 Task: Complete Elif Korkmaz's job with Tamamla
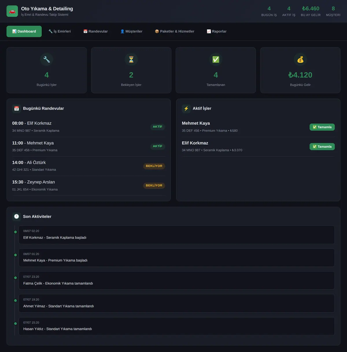(322, 147)
